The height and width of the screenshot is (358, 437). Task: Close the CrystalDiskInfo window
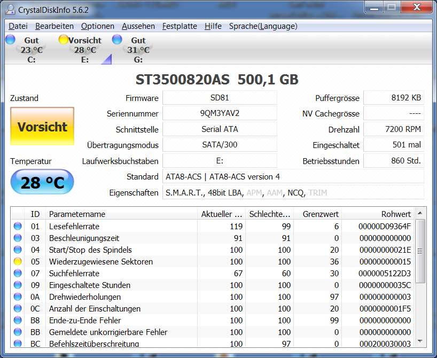tap(417, 7)
